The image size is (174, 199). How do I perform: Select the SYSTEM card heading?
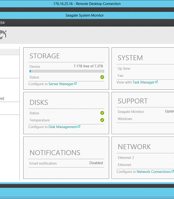(130, 58)
